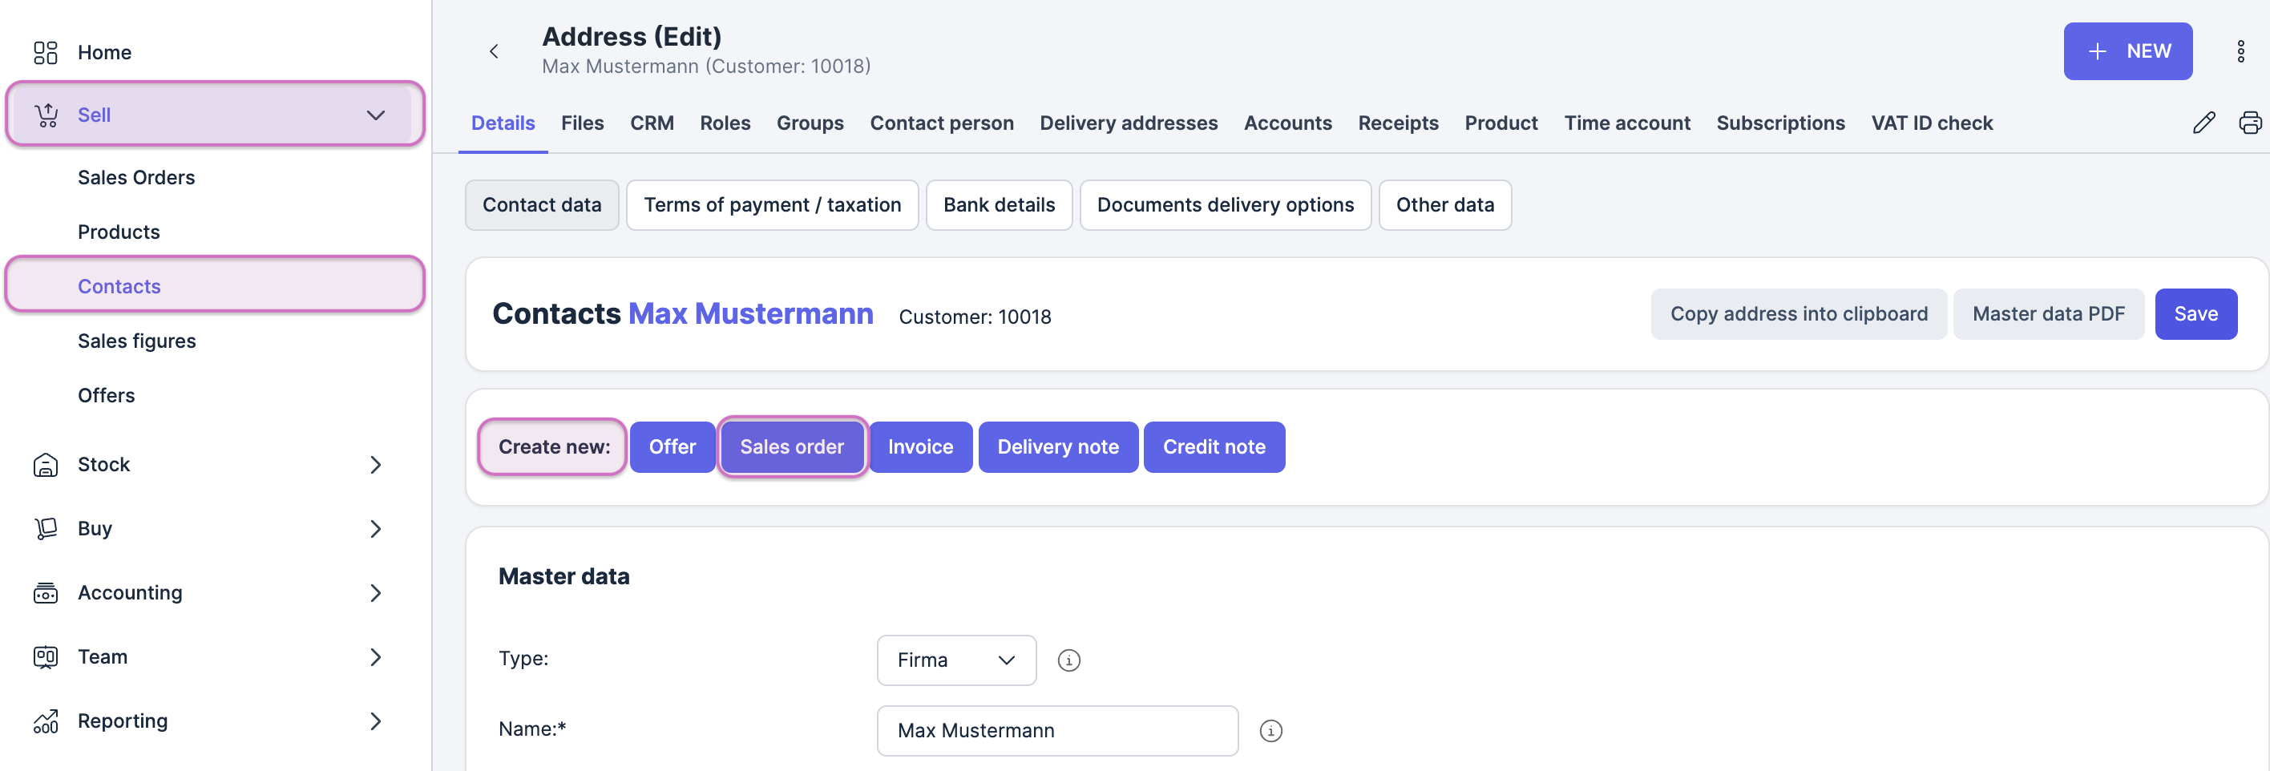Switch to the Delivery addresses tab
2270x771 pixels.
point(1128,123)
